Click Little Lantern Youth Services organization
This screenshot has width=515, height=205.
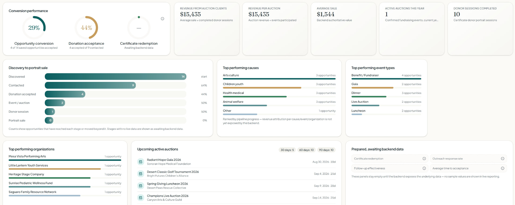point(65,167)
